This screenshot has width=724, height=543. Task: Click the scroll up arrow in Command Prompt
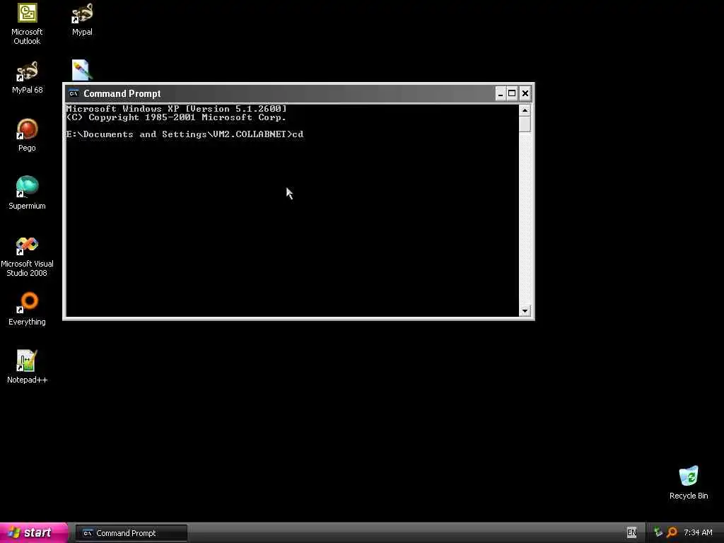pyautogui.click(x=525, y=110)
